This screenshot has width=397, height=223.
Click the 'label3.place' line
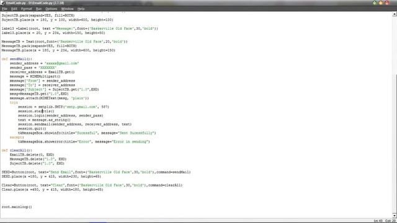coord(53,33)
